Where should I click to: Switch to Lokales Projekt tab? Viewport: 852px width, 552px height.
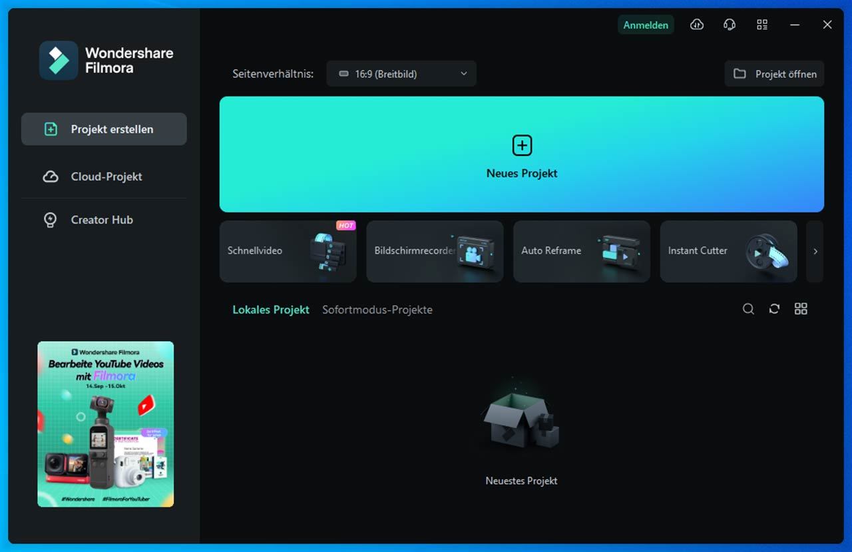tap(271, 310)
